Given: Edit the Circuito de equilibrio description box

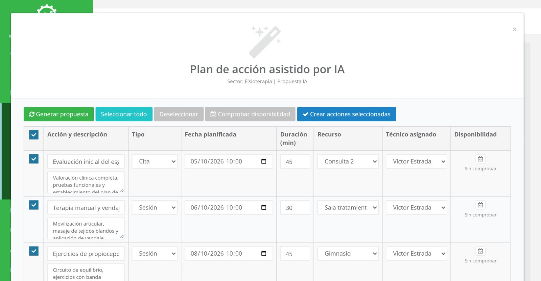Looking at the screenshot, I should (86, 272).
